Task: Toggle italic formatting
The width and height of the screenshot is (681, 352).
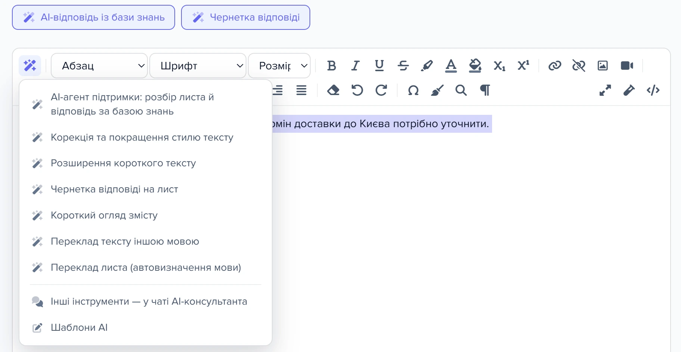Action: click(x=355, y=66)
